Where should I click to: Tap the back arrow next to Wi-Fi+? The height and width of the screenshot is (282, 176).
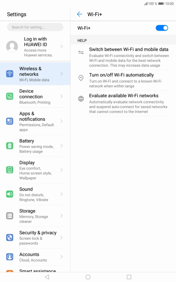coord(79,14)
